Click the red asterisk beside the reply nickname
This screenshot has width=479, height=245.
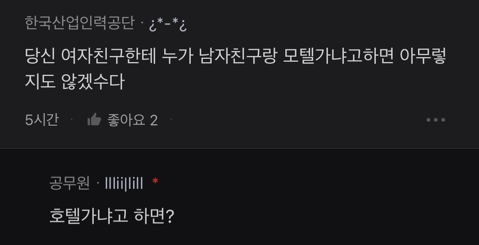[x=155, y=181]
